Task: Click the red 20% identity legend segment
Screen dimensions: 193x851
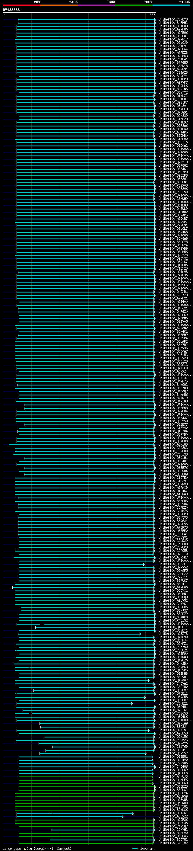Action: [21, 5]
